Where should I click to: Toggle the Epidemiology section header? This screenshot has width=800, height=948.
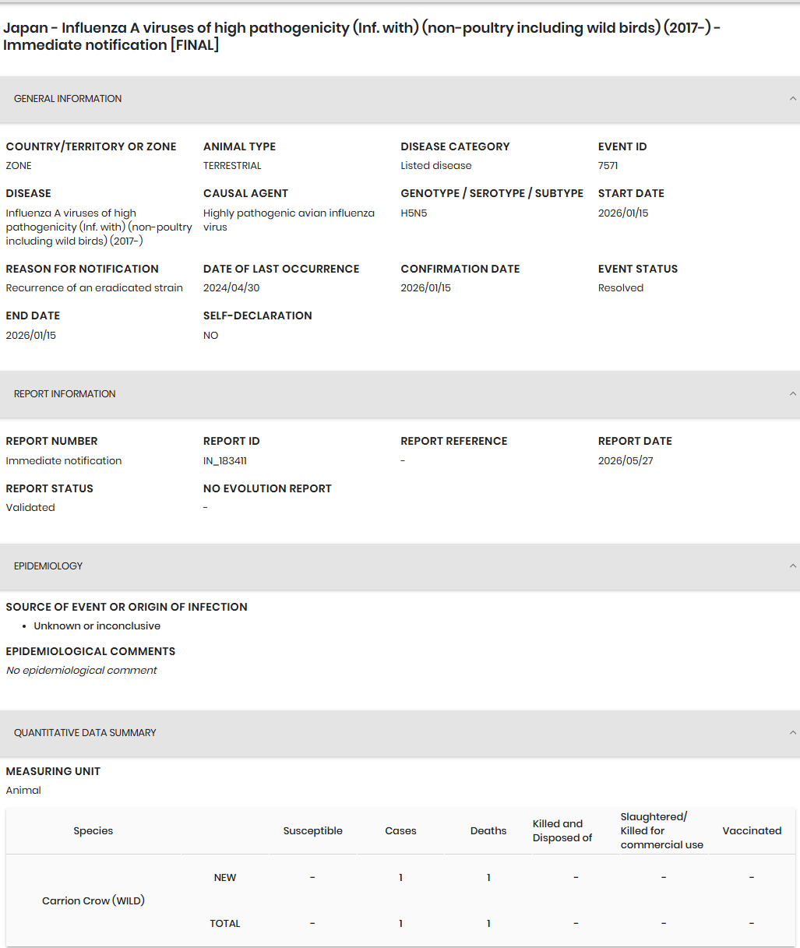click(400, 566)
